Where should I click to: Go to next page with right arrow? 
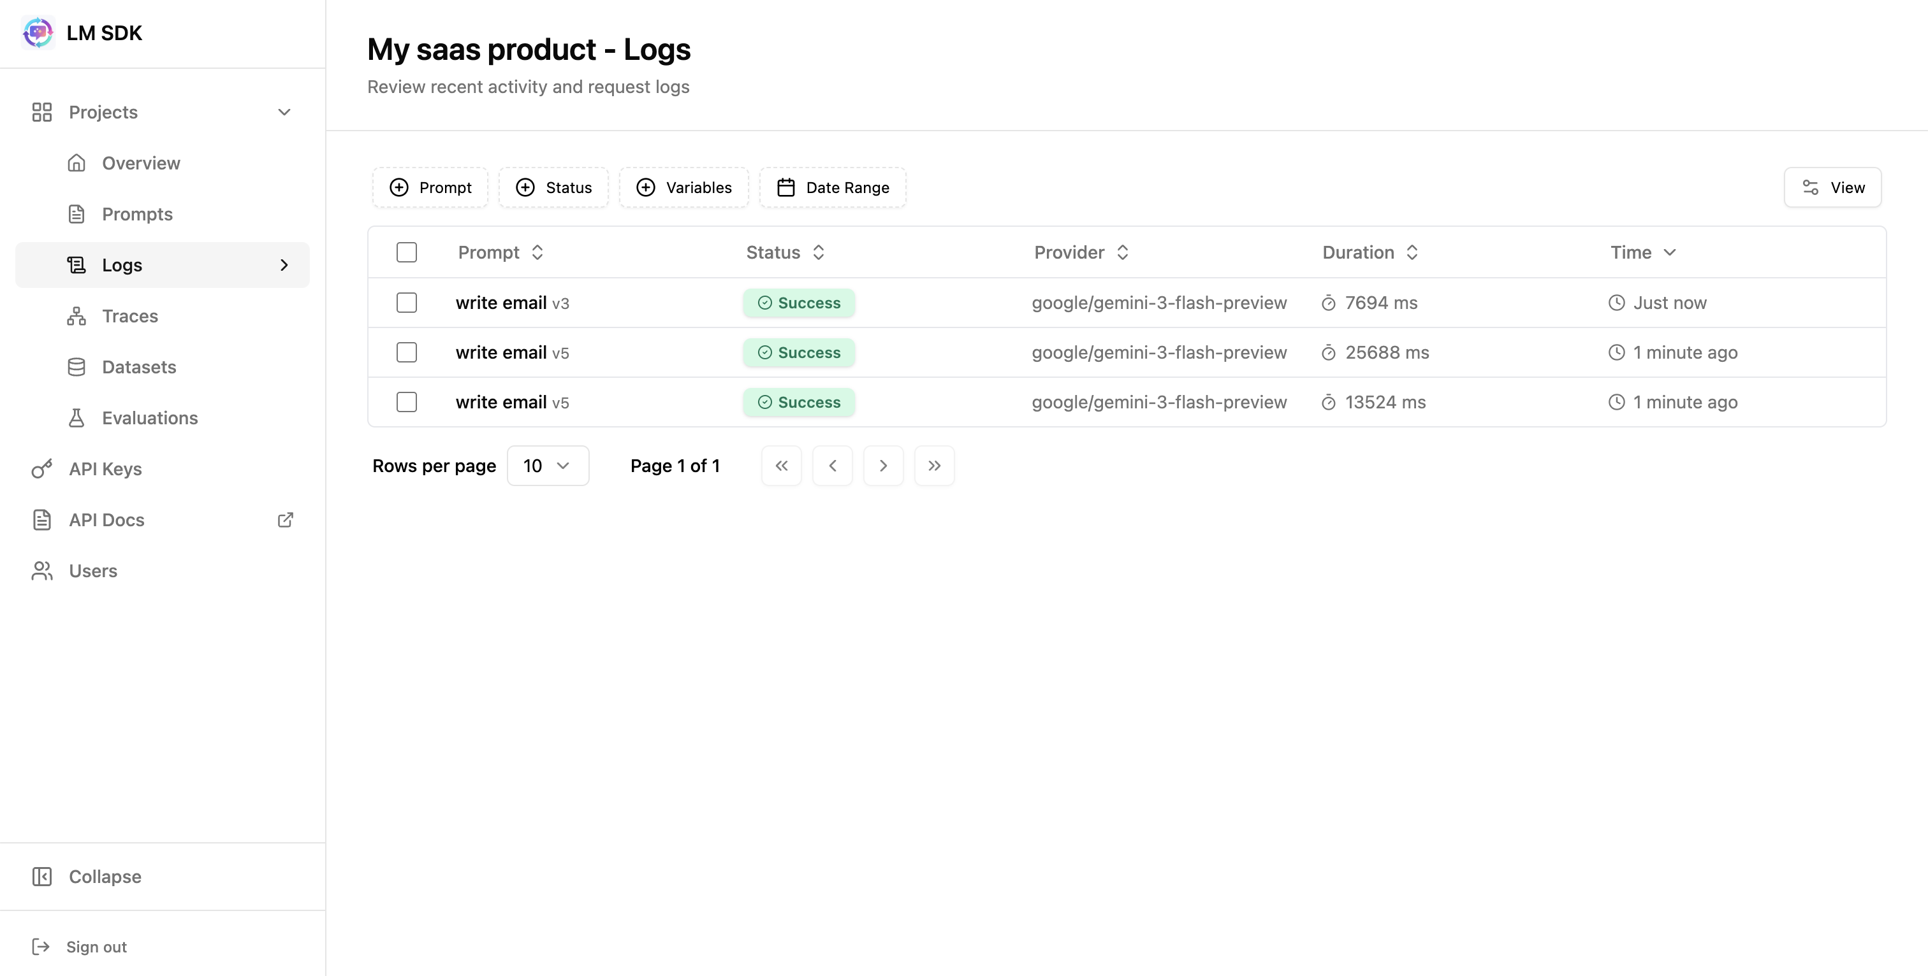tap(883, 465)
